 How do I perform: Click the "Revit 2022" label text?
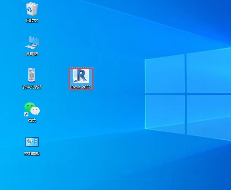pos(81,87)
